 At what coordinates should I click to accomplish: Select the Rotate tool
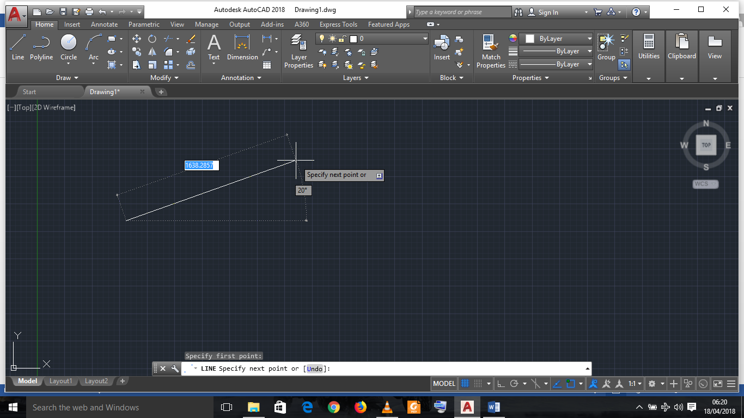[152, 38]
